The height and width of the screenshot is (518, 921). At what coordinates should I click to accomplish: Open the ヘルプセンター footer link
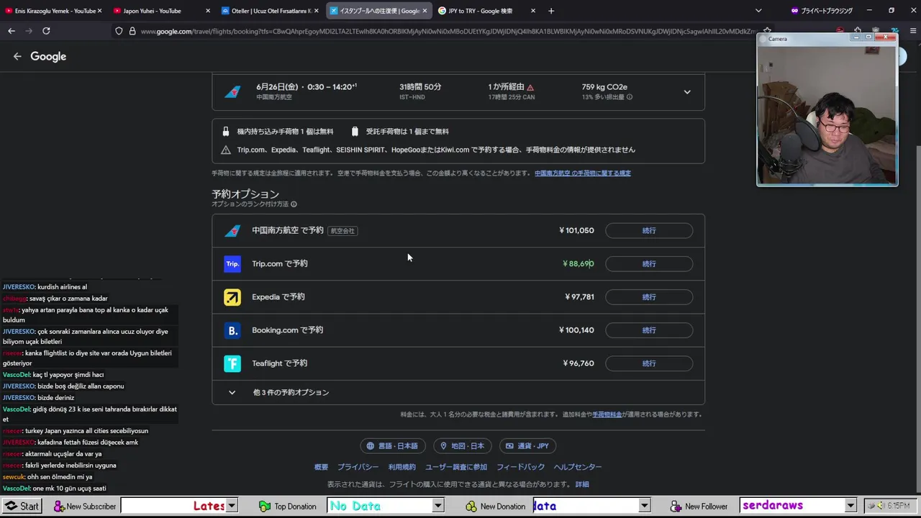coord(578,467)
